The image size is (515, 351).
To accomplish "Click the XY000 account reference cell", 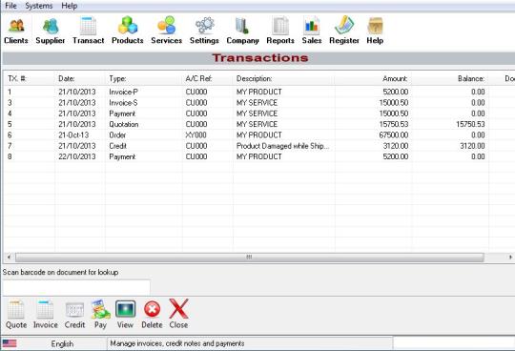I will coord(196,135).
